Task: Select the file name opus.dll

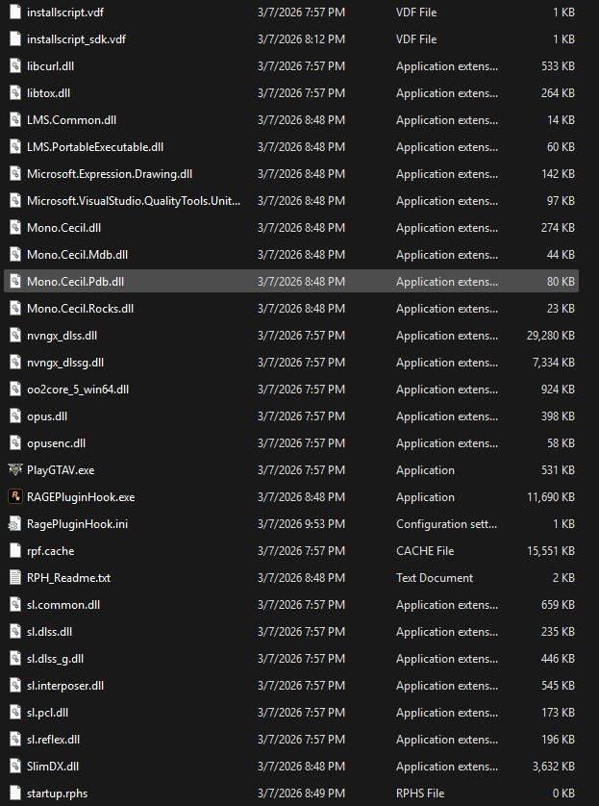Action: pyautogui.click(x=47, y=416)
